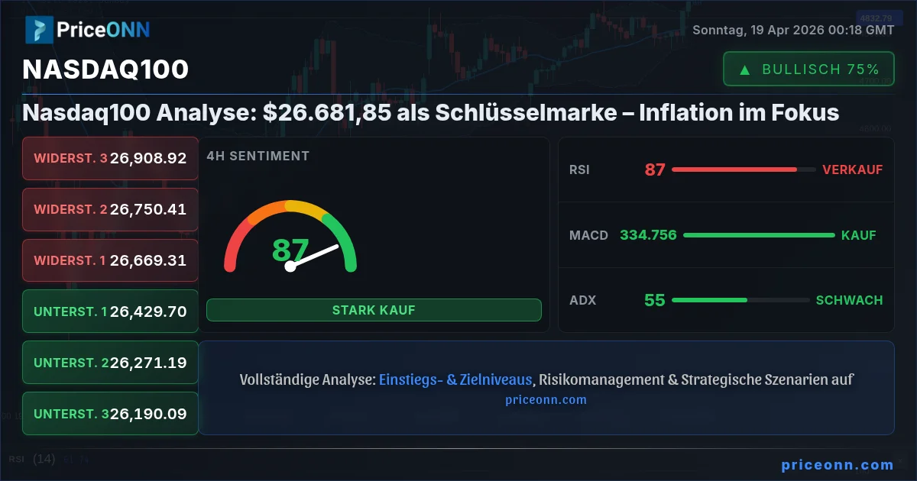Click the RSI label
This screenshot has height=481, width=917.
click(x=580, y=169)
